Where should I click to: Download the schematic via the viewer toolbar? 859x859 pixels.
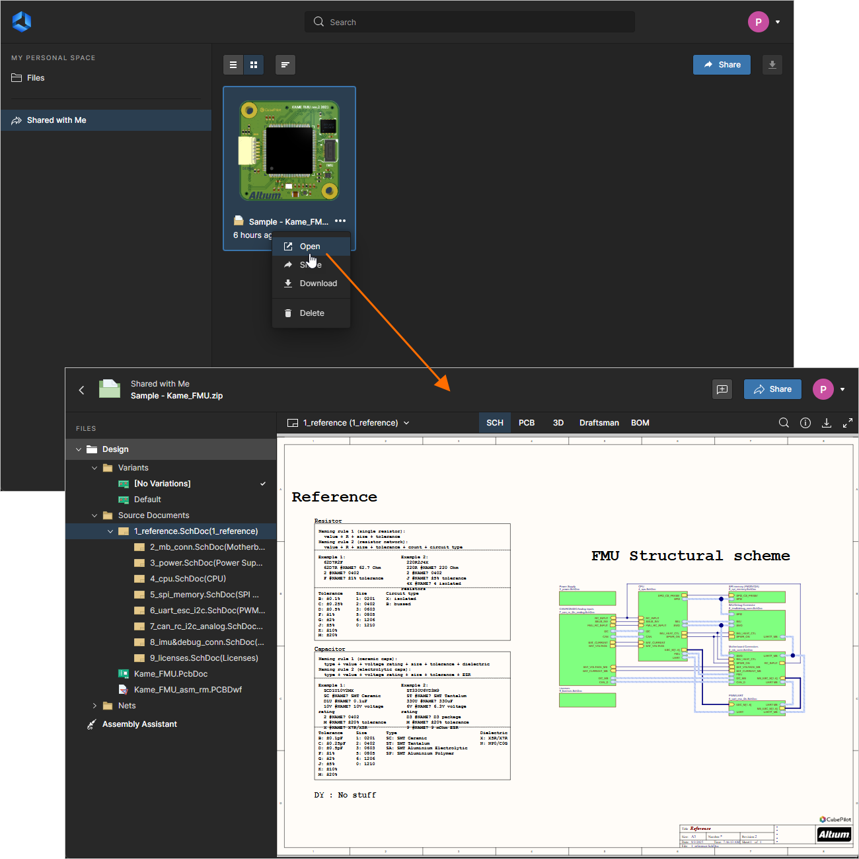tap(827, 422)
